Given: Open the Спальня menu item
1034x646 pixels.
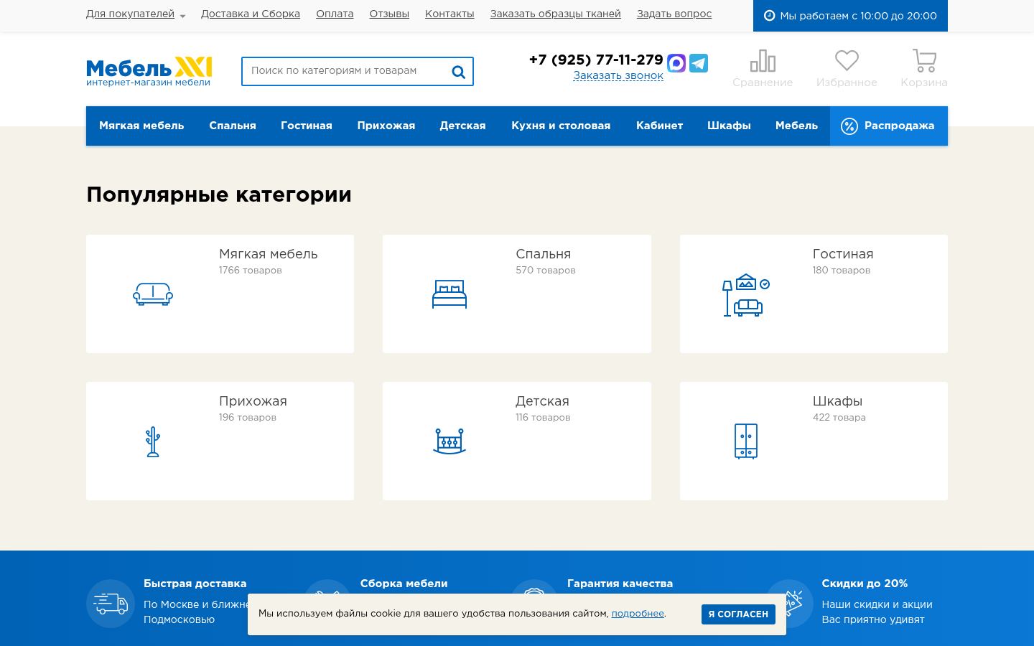Looking at the screenshot, I should [x=233, y=126].
